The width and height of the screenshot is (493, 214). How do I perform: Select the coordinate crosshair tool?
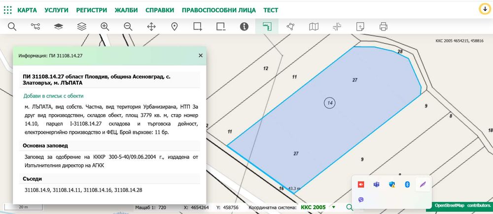tap(337, 27)
